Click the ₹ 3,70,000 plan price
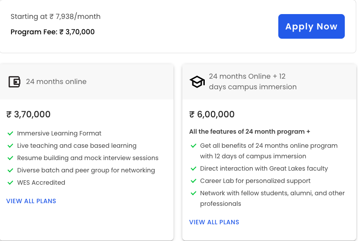Viewport: 358px width, 241px height. click(x=29, y=114)
